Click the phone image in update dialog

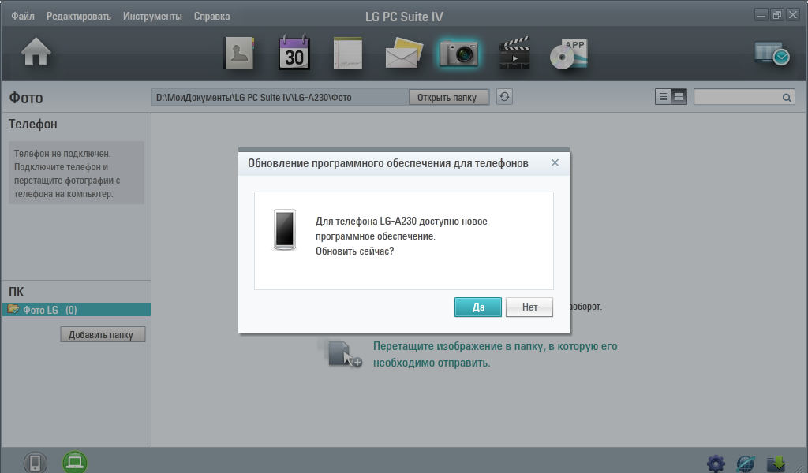tap(284, 229)
